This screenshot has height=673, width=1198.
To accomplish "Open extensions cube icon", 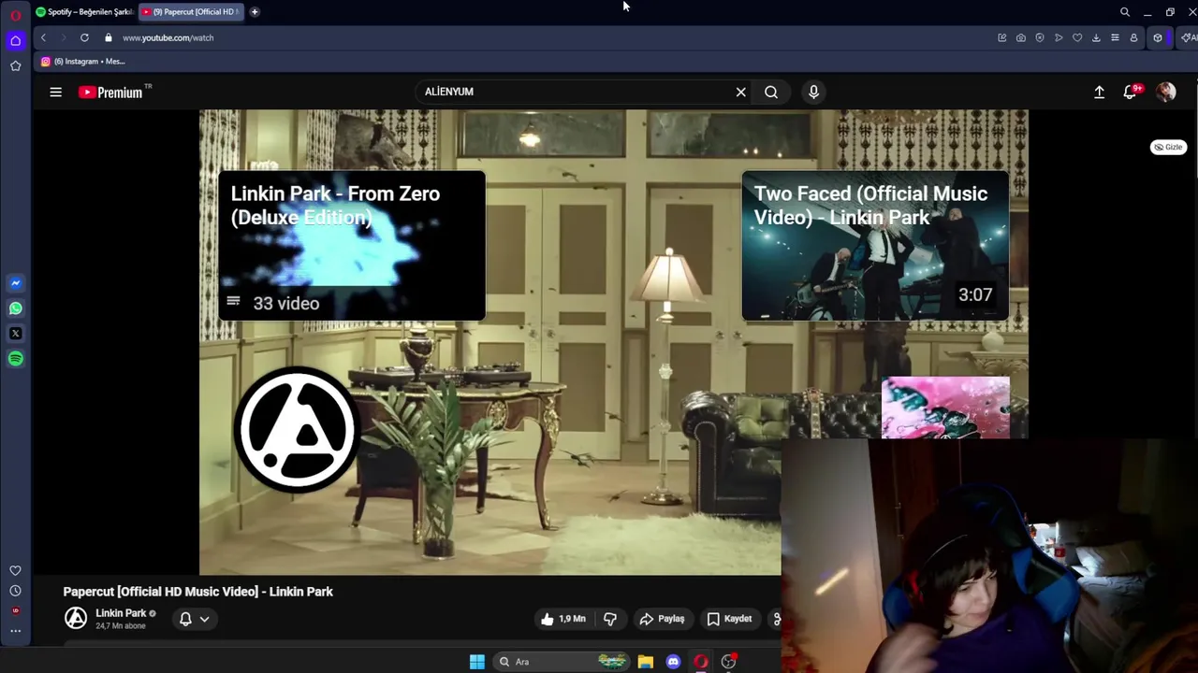I will point(1158,37).
